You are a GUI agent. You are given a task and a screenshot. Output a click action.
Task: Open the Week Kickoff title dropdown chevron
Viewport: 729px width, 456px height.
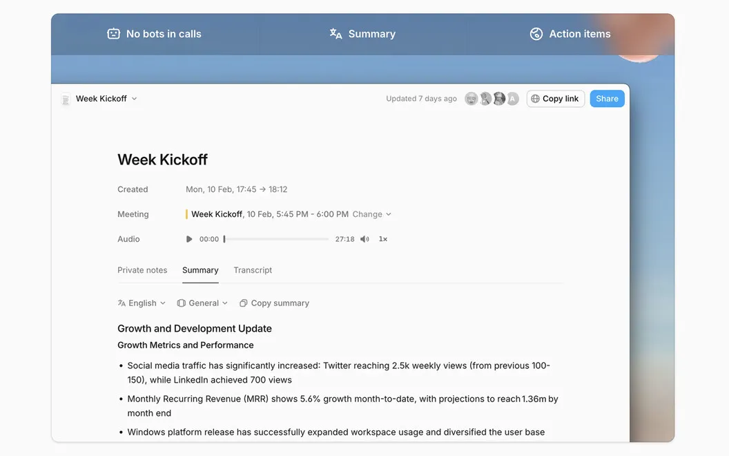coord(134,99)
